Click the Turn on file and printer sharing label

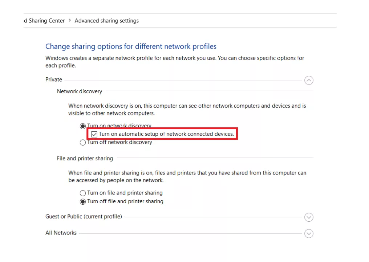125,193
